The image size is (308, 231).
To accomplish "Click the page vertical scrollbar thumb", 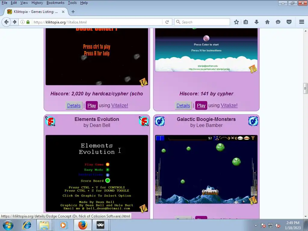I will [x=305, y=89].
